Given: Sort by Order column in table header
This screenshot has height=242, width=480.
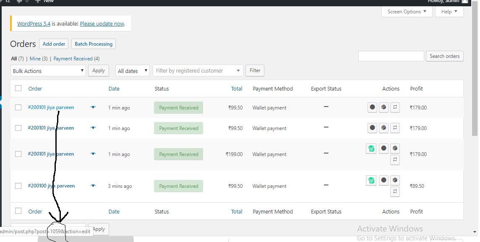Looking at the screenshot, I should tap(35, 89).
